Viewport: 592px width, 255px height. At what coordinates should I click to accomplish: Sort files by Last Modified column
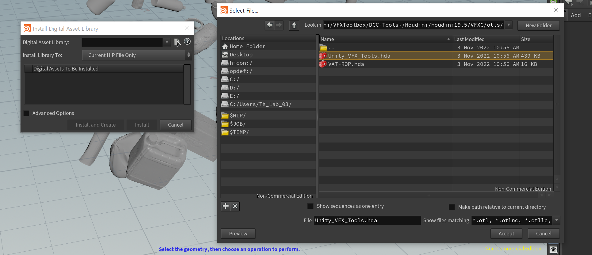click(x=486, y=39)
